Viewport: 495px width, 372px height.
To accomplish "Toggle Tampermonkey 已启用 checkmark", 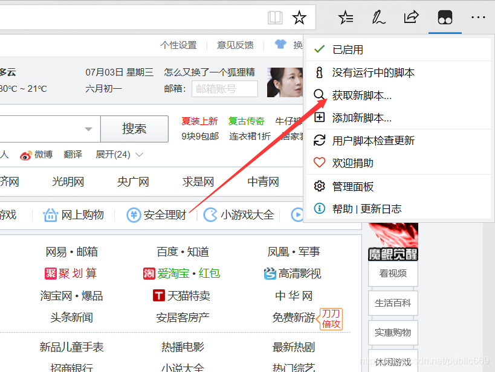I will tap(320, 49).
